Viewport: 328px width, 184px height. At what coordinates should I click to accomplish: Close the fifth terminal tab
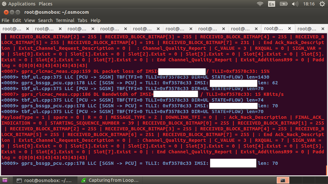click(x=158, y=29)
